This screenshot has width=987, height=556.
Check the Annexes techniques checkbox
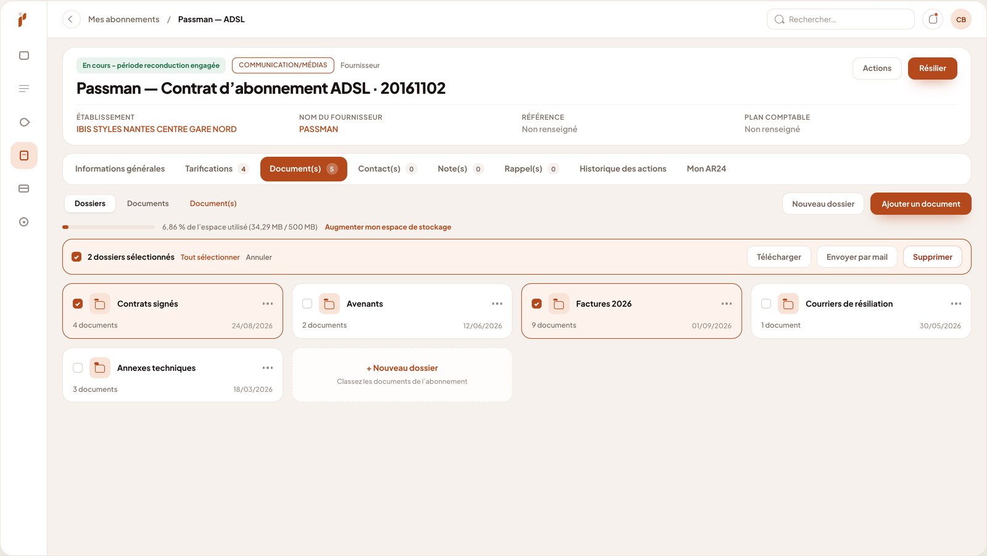point(78,368)
